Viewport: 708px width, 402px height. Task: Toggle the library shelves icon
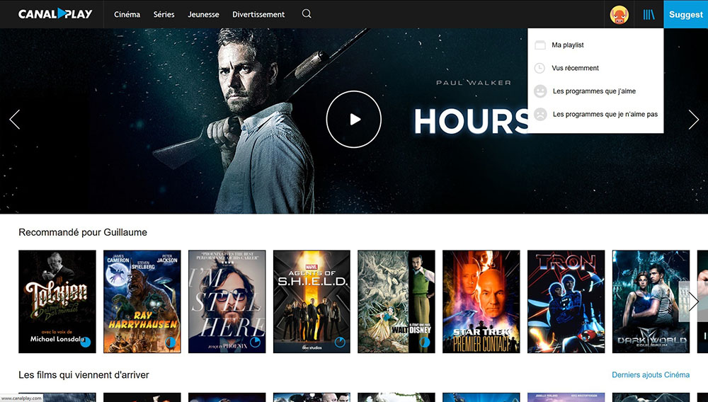pos(649,15)
